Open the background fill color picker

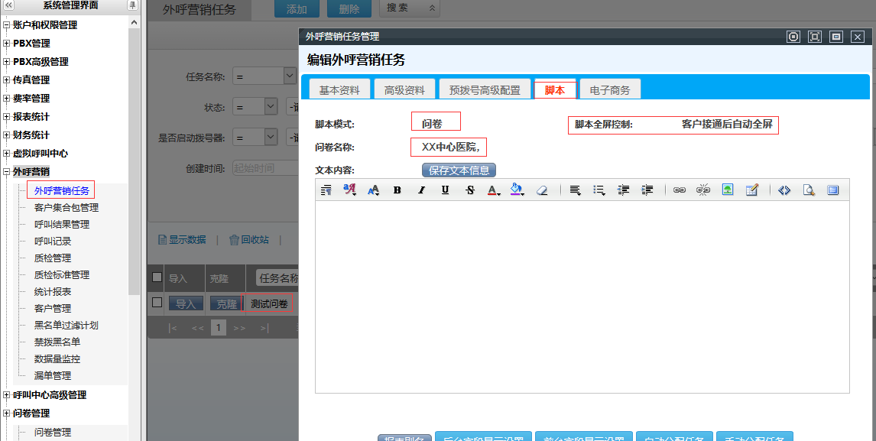point(517,190)
